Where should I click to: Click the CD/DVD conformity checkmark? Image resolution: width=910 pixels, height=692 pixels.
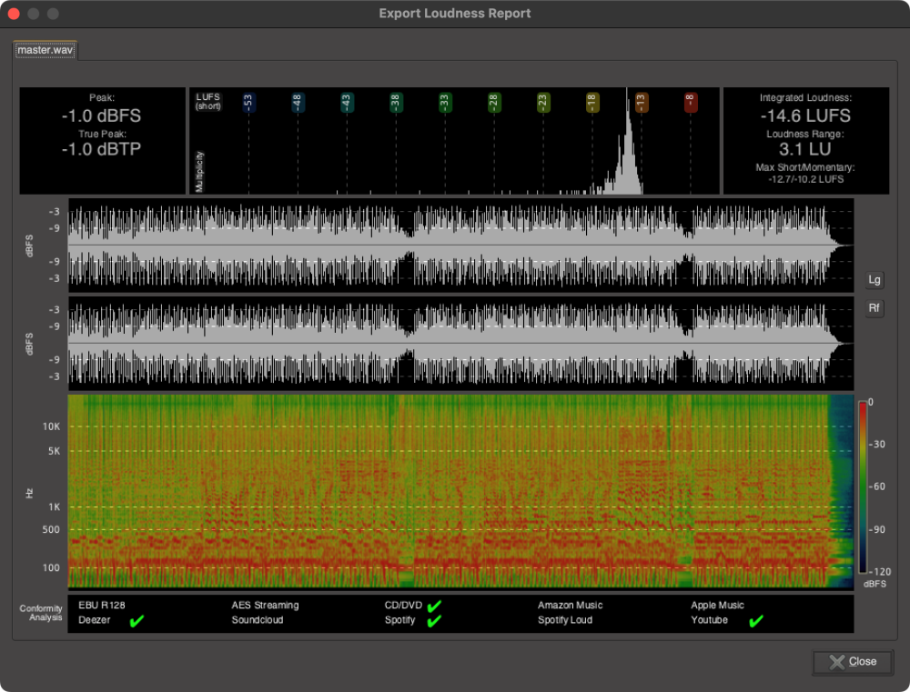click(x=434, y=605)
